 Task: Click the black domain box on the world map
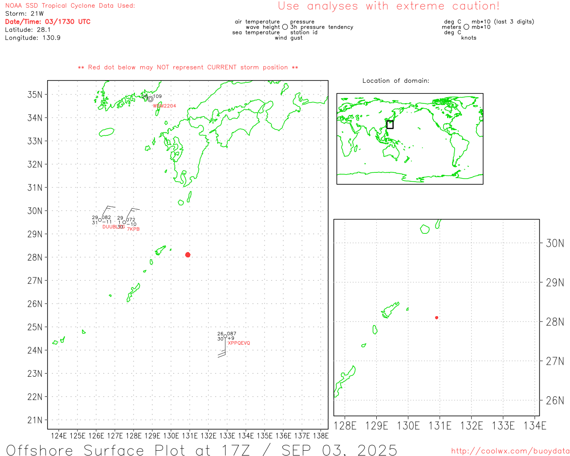[390, 125]
